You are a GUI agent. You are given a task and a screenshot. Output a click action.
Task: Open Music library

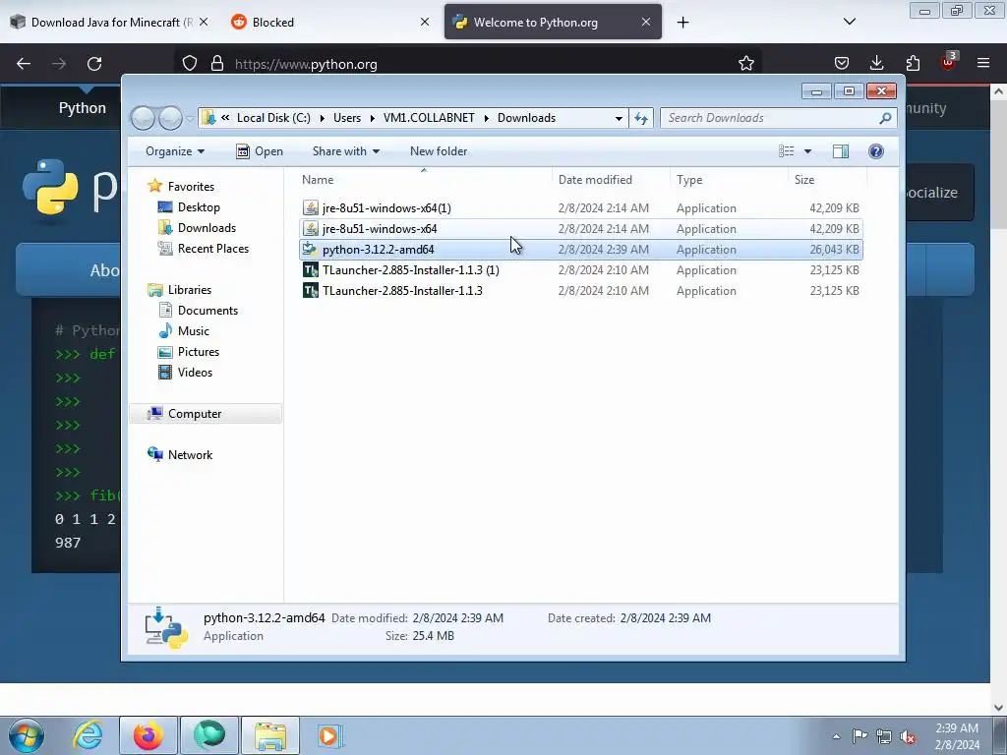(194, 330)
